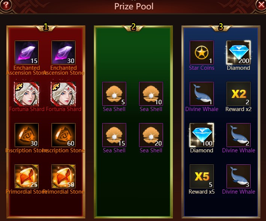Choose the 25 Primordial Stone icon
The width and height of the screenshot is (266, 221).
click(27, 176)
